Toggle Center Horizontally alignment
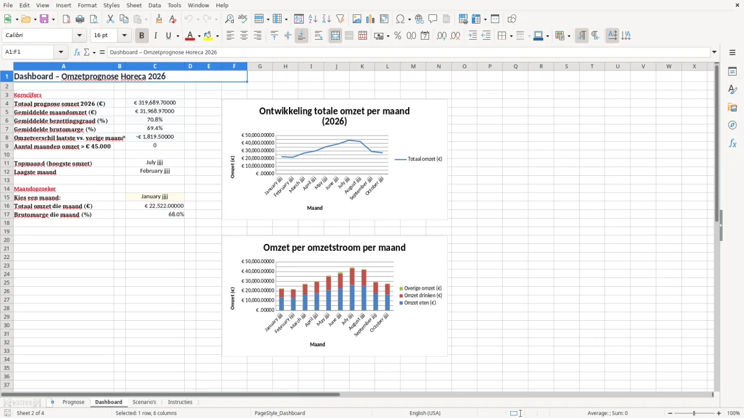This screenshot has width=744, height=418. tap(244, 36)
